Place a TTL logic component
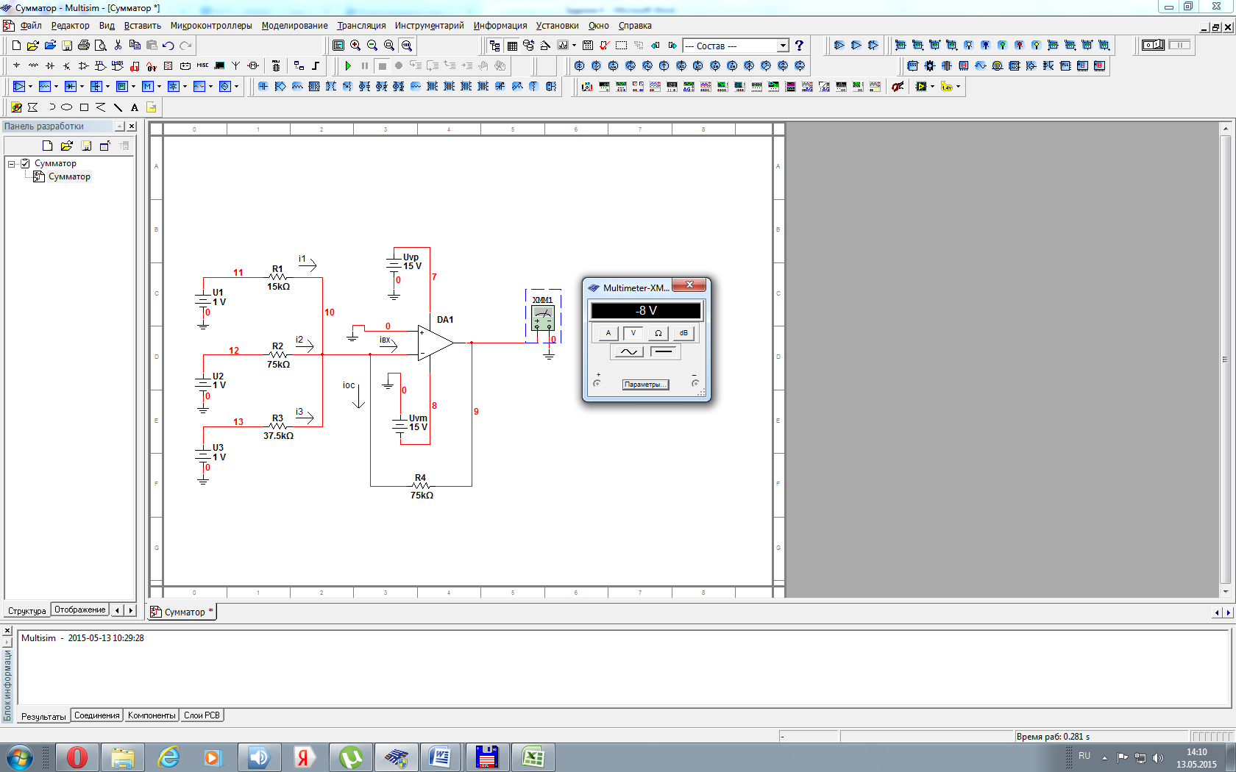This screenshot has height=772, width=1236. tap(101, 66)
